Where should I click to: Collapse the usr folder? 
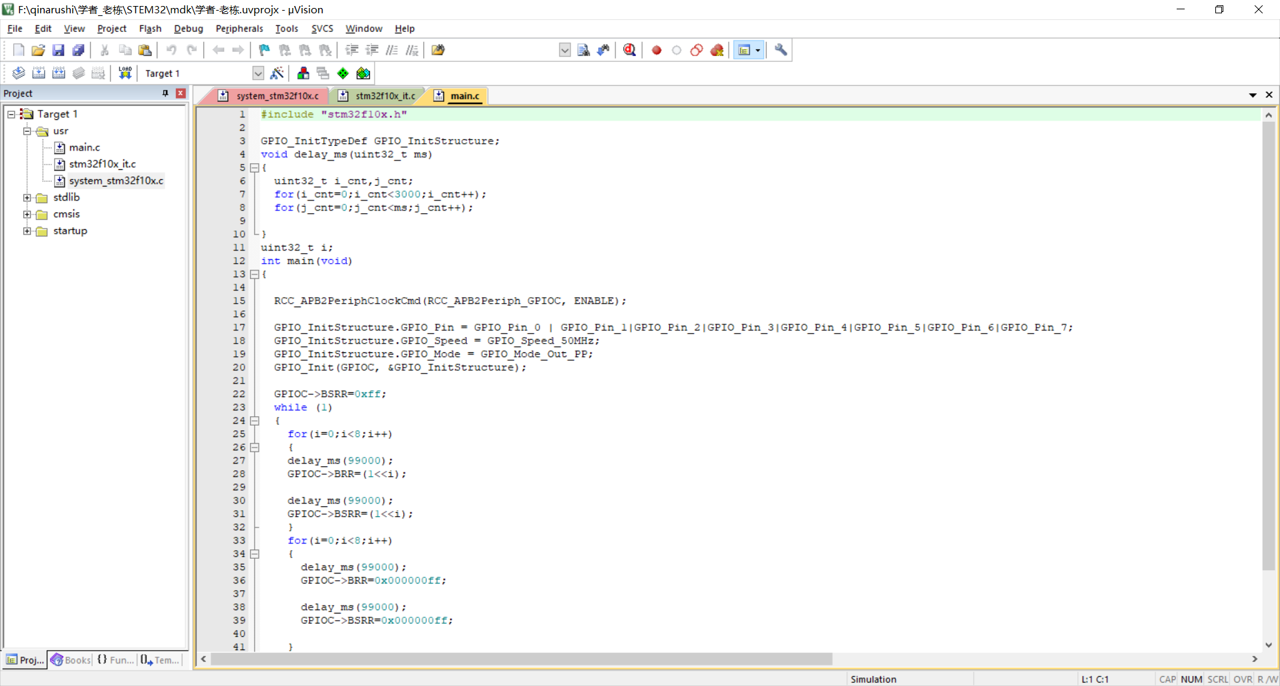click(27, 131)
